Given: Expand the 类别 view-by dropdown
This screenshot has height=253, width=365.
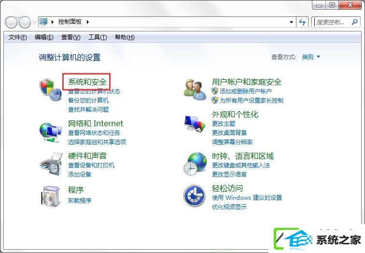Looking at the screenshot, I should click(x=311, y=57).
